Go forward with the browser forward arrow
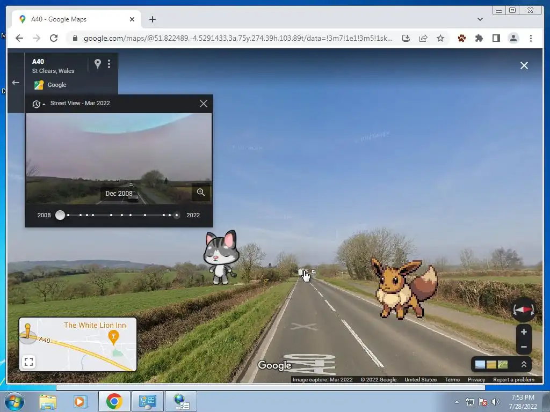Screen dimensions: 550x412 (x=37, y=38)
